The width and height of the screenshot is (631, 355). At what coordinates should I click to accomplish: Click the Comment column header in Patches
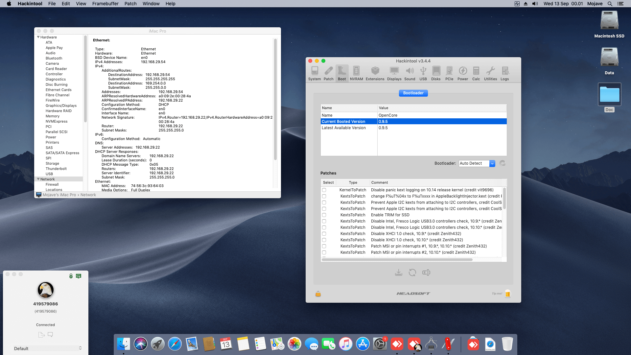pyautogui.click(x=380, y=182)
